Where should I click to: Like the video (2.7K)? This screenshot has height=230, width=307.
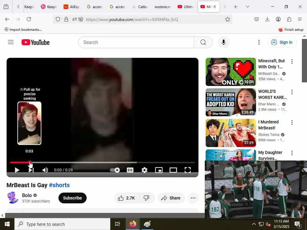[x=127, y=198]
